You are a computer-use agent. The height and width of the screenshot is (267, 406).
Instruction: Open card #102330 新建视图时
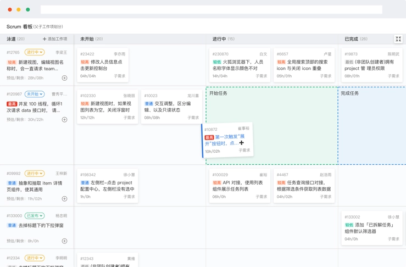(x=108, y=107)
